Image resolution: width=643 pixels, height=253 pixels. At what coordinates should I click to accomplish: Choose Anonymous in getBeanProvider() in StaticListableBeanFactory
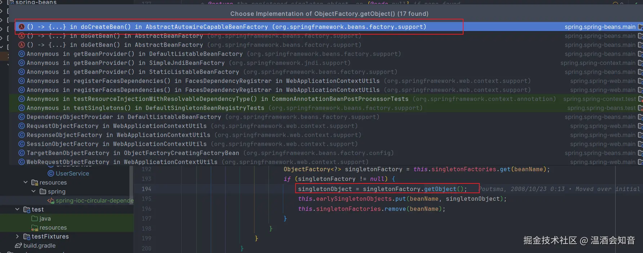326,72
